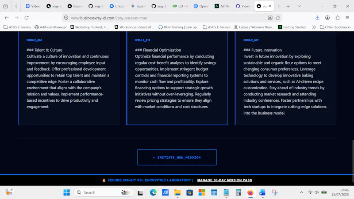Viewport: 354px width, 199px height.
Task: Click the shield site info icon in address bar
Action: click(66, 18)
